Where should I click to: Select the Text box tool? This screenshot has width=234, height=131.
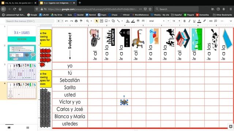(x=102, y=21)
